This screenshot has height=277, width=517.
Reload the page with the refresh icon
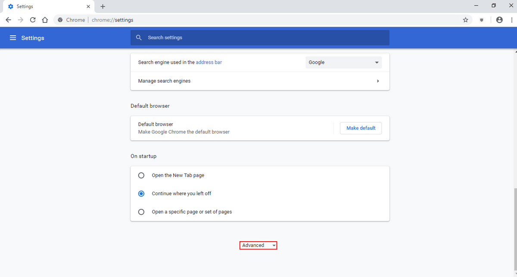pyautogui.click(x=33, y=20)
